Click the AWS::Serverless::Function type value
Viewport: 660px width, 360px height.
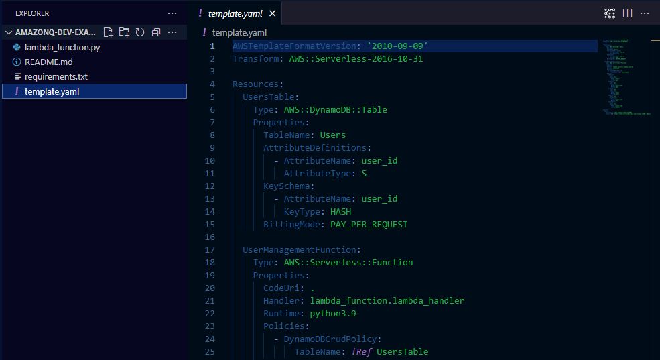point(348,262)
